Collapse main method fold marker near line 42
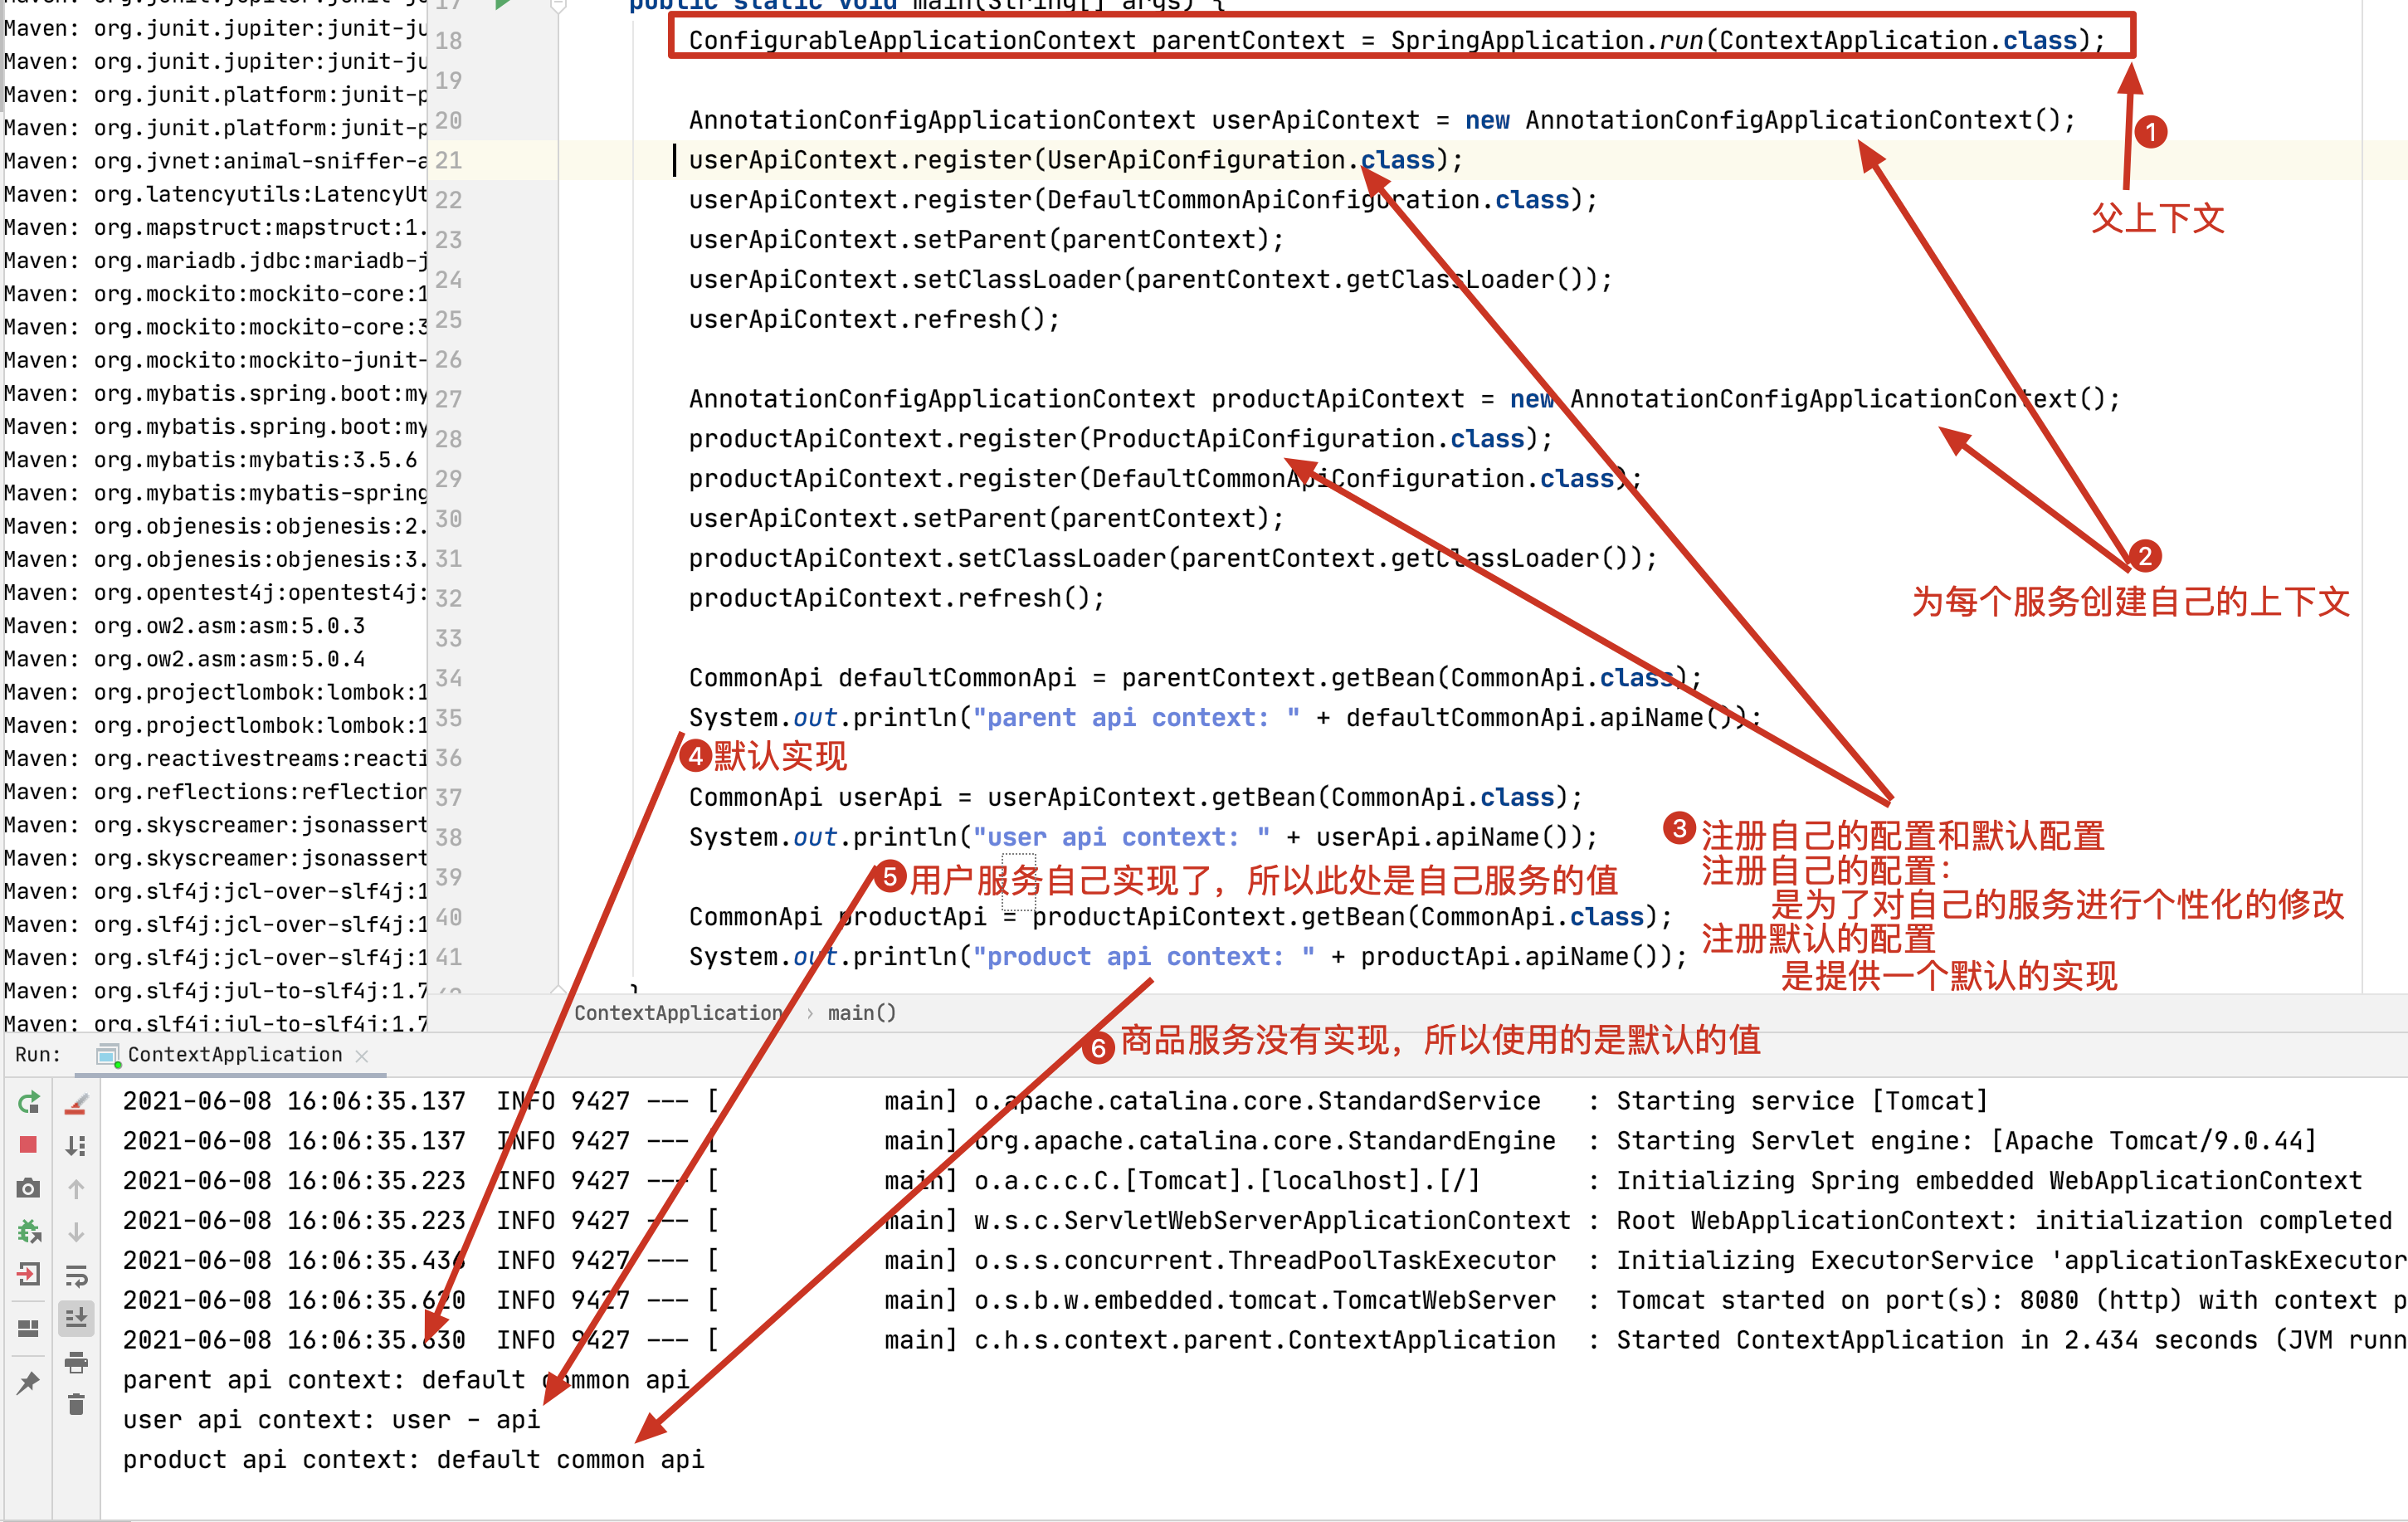 pos(558,990)
